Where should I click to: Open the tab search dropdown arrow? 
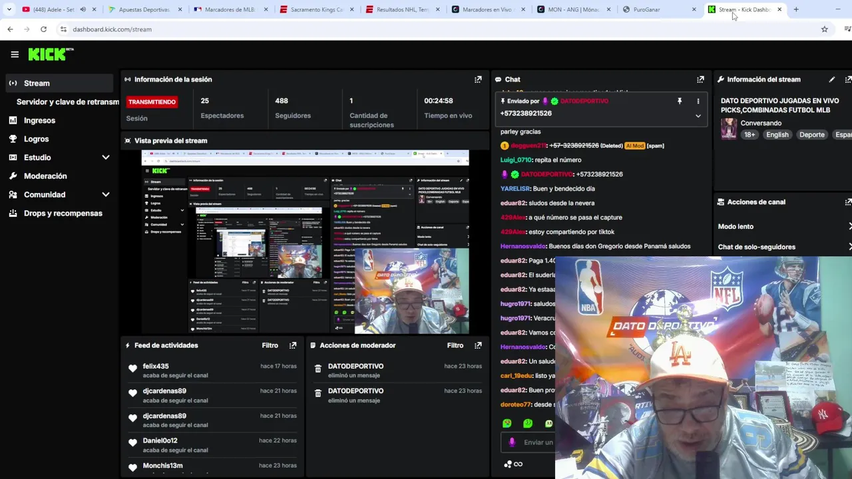(9, 9)
